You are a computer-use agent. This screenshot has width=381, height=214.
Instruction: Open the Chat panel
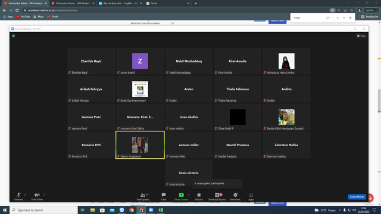click(x=164, y=197)
